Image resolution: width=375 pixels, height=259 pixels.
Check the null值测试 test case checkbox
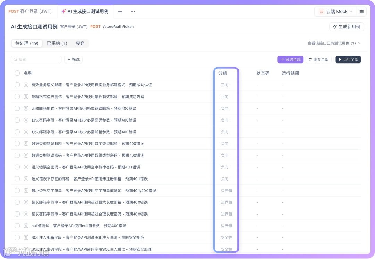pos(17,226)
